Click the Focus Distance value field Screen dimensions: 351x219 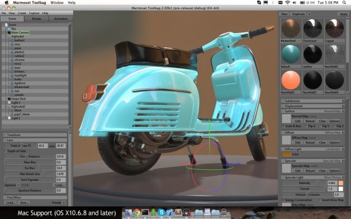[61, 157]
